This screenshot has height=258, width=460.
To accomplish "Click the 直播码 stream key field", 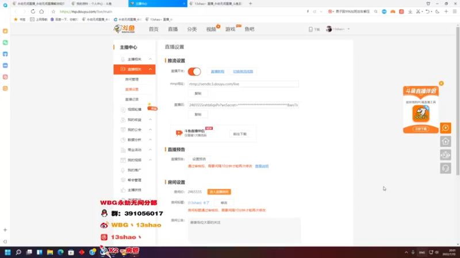I will point(243,105).
